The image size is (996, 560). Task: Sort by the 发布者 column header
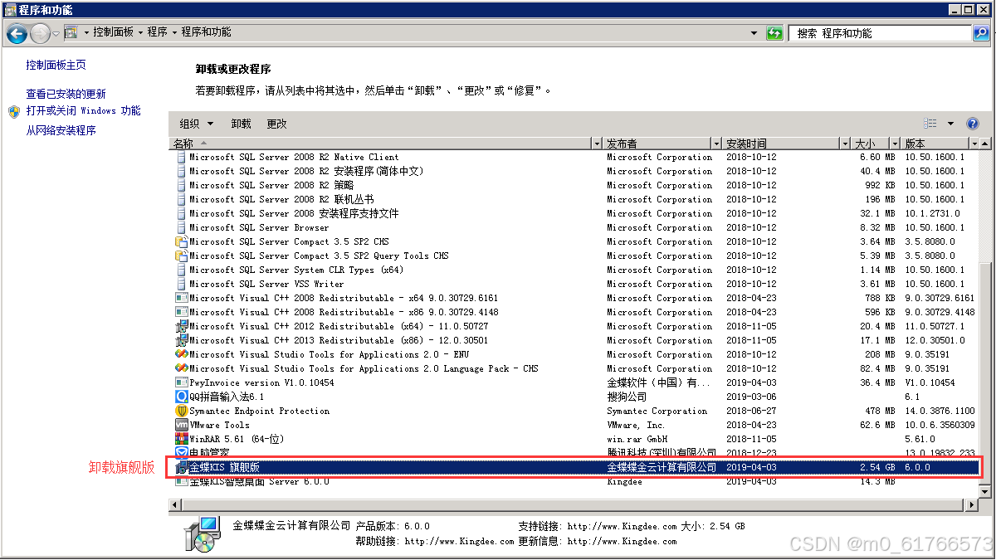(x=657, y=144)
